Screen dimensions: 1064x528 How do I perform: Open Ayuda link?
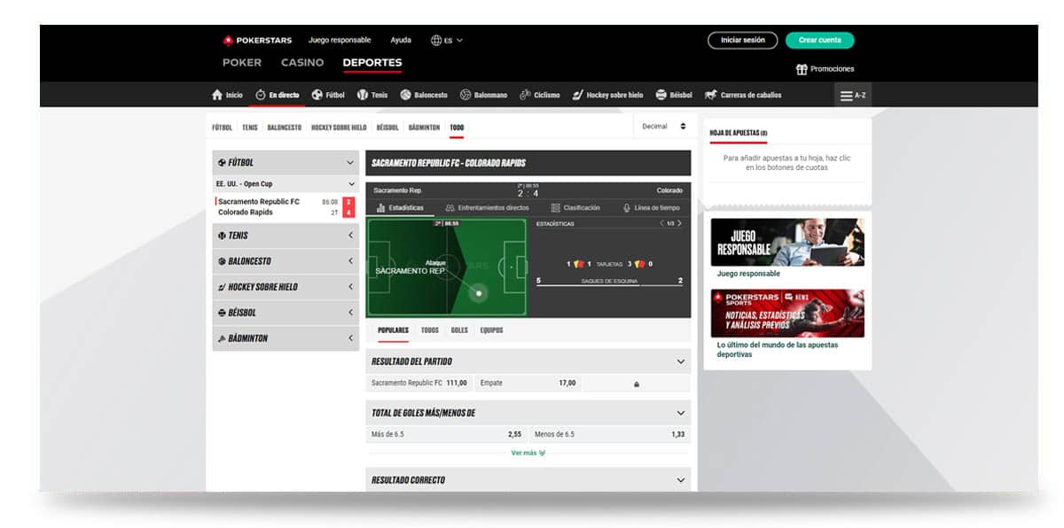pos(401,40)
